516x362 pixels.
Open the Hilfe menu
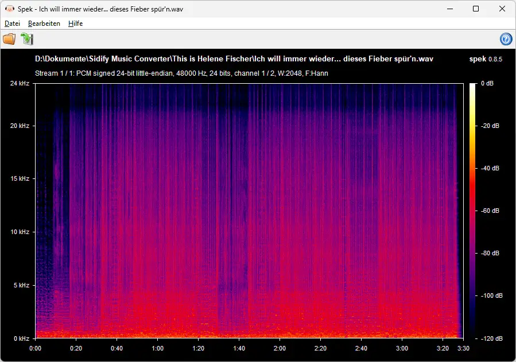(75, 24)
